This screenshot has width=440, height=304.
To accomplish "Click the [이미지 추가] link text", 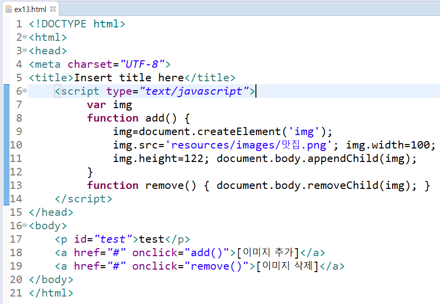I will pyautogui.click(x=268, y=253).
